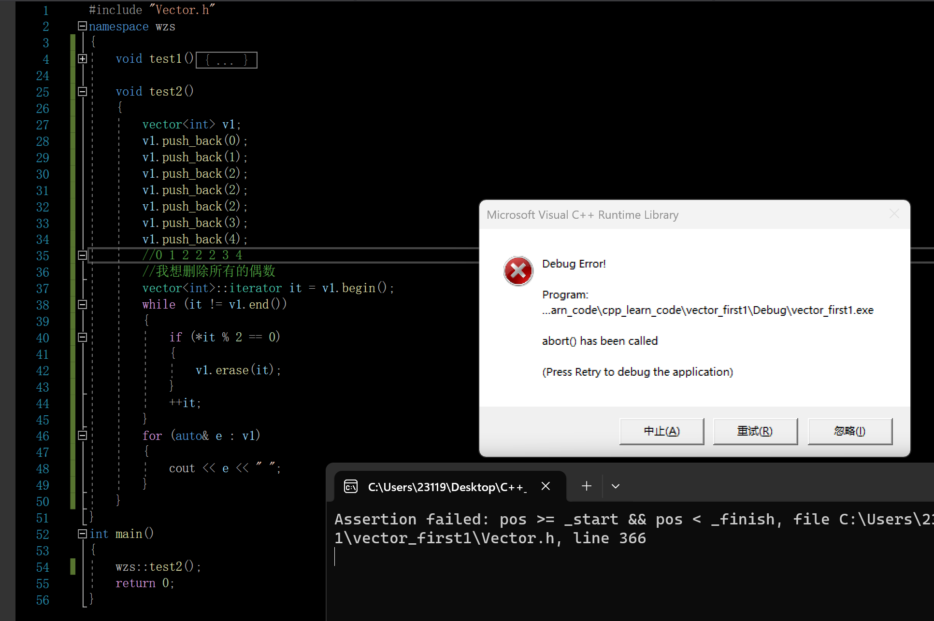Image resolution: width=934 pixels, height=621 pixels.
Task: Expand the collapsed test1 function
Action: [x=82, y=59]
